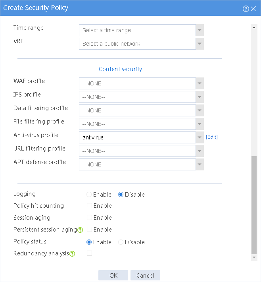Click the scrollbar up arrow
Image resolution: width=261 pixels, height=282 pixels.
[x=254, y=27]
